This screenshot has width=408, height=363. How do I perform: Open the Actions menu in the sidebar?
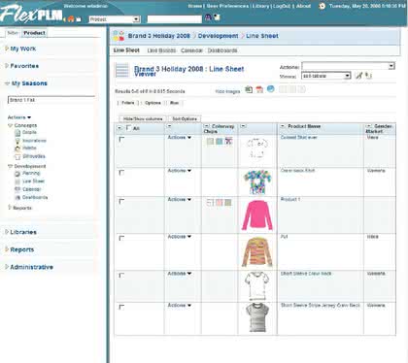click(19, 117)
